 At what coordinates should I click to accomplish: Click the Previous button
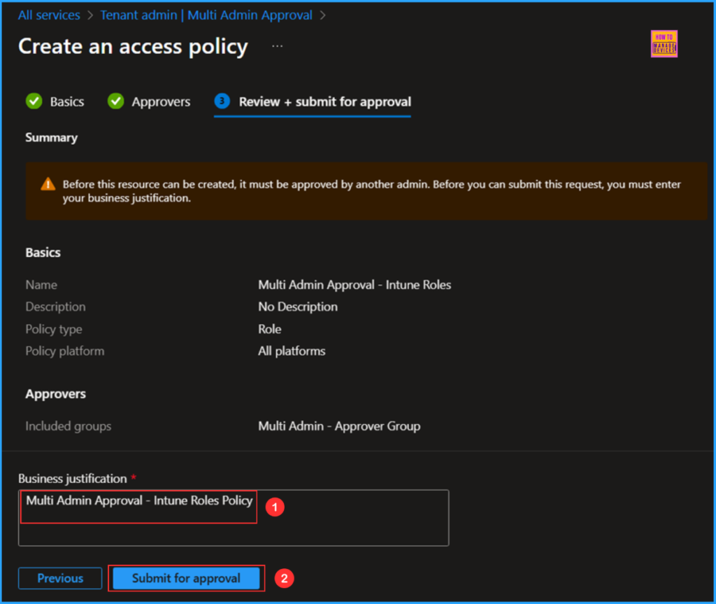[x=60, y=578]
